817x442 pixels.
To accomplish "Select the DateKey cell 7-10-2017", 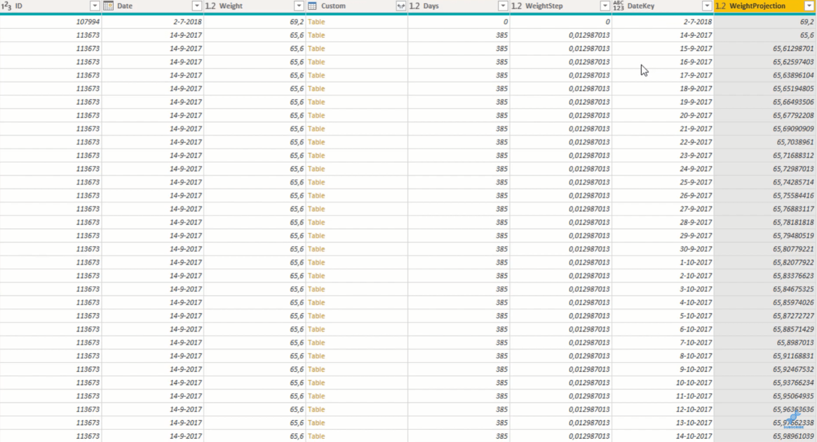I will click(663, 342).
